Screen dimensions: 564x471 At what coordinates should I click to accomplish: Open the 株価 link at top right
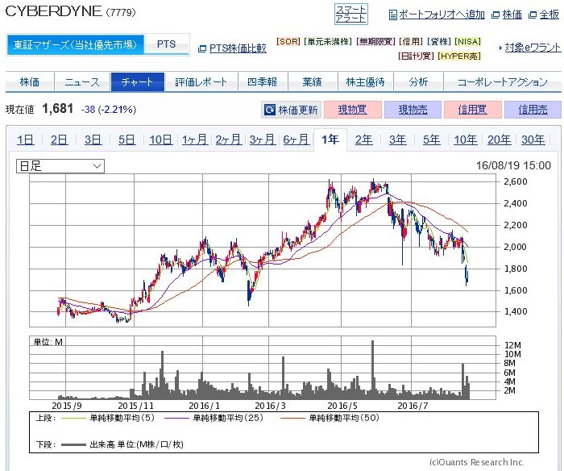click(x=512, y=15)
